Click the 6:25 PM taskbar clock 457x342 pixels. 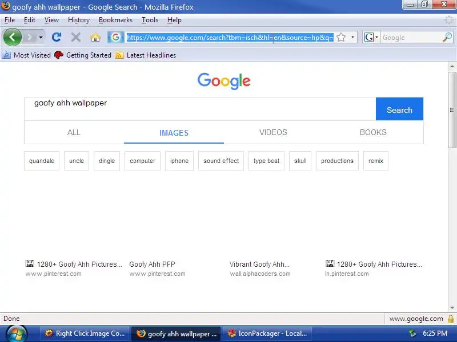(435, 333)
